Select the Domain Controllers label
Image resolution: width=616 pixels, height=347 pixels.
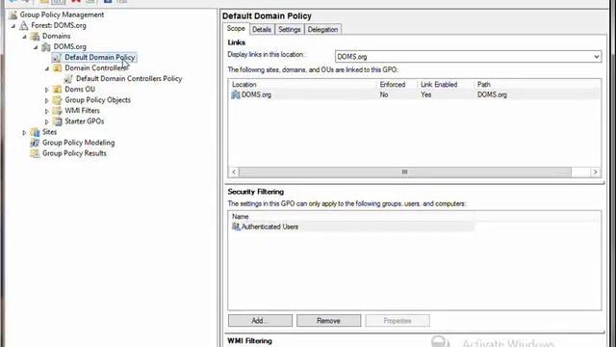coord(96,68)
